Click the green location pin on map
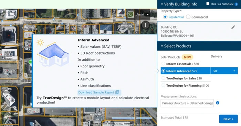241x126 pixels. click(x=30, y=62)
